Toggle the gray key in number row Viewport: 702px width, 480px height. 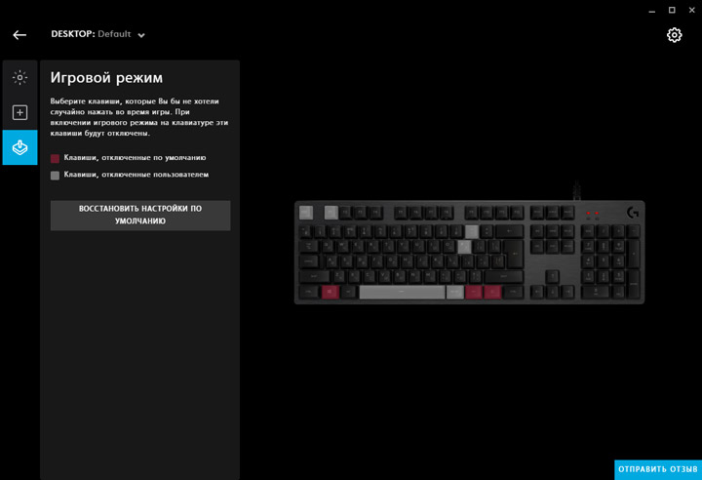tap(472, 232)
